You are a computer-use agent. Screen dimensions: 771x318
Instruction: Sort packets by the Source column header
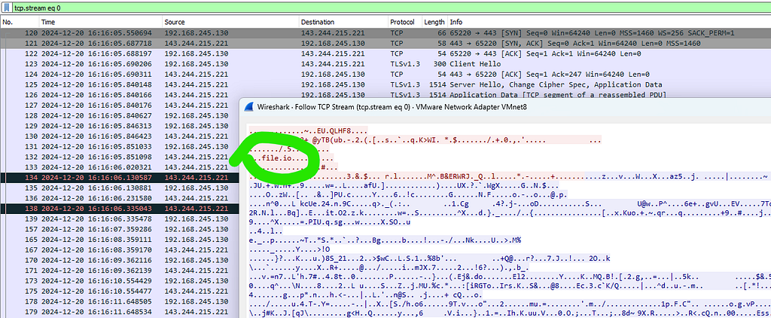coord(230,22)
